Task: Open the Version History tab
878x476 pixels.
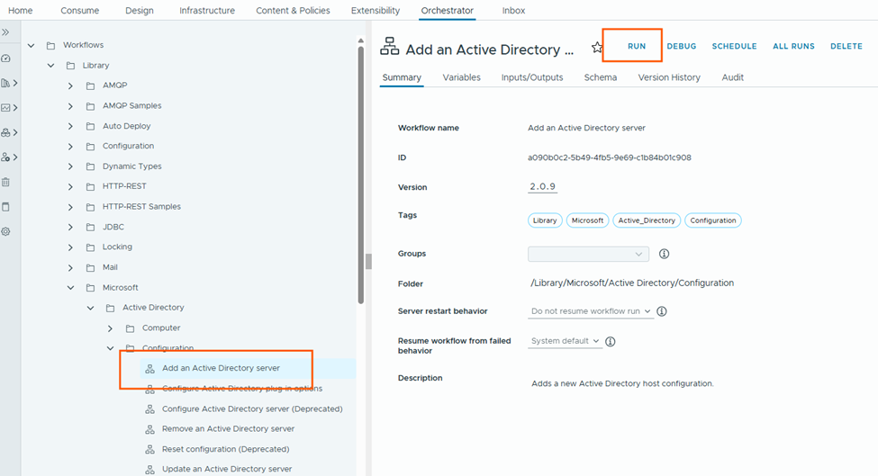Action: click(x=669, y=77)
